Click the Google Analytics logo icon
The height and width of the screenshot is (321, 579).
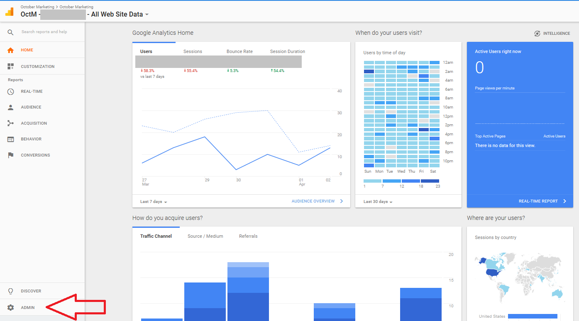click(9, 11)
